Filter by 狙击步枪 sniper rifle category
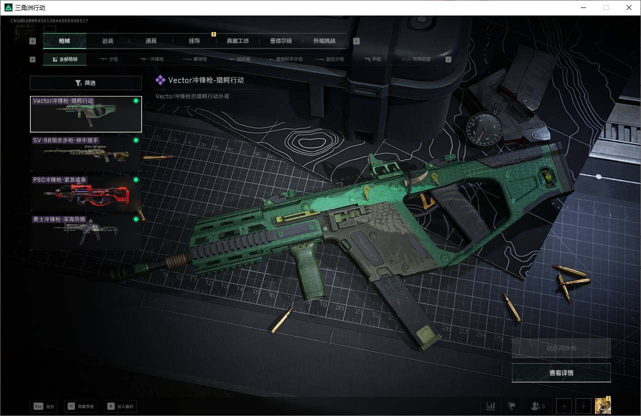This screenshot has width=641, height=416. coord(329,59)
